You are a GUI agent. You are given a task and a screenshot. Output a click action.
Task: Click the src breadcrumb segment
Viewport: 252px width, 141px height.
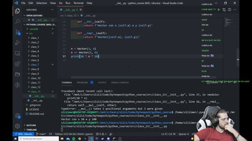(62, 16)
